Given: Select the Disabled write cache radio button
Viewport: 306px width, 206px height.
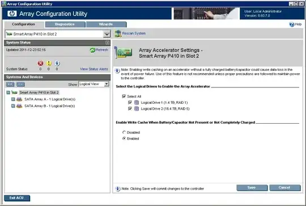Looking at the screenshot, I should point(124,132).
